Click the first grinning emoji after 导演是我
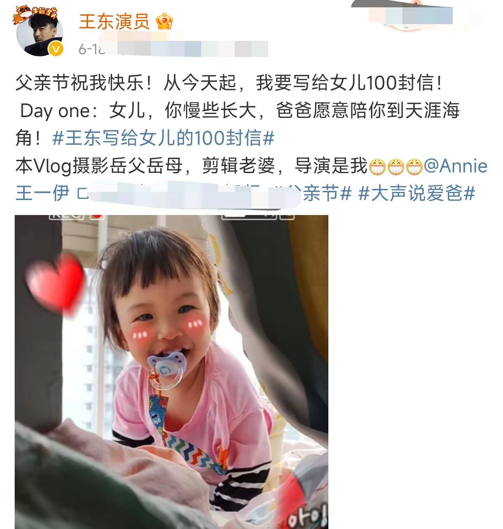Image resolution: width=503 pixels, height=529 pixels. [377, 167]
